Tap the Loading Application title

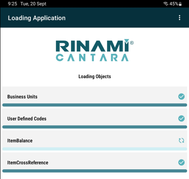click(37, 18)
